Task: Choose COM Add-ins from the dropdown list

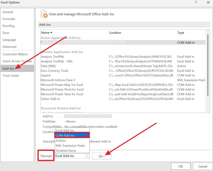Action: point(72,135)
